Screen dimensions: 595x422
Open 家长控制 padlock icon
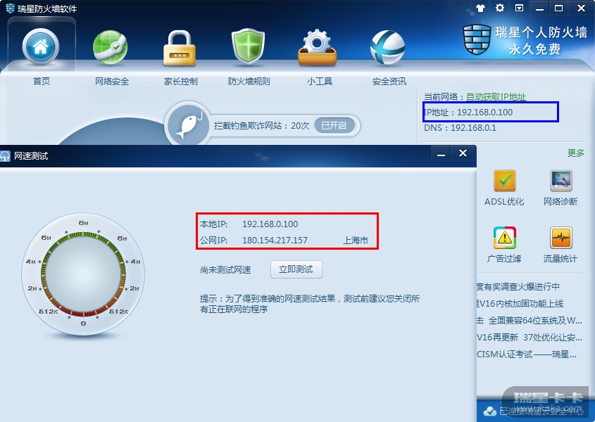180,48
